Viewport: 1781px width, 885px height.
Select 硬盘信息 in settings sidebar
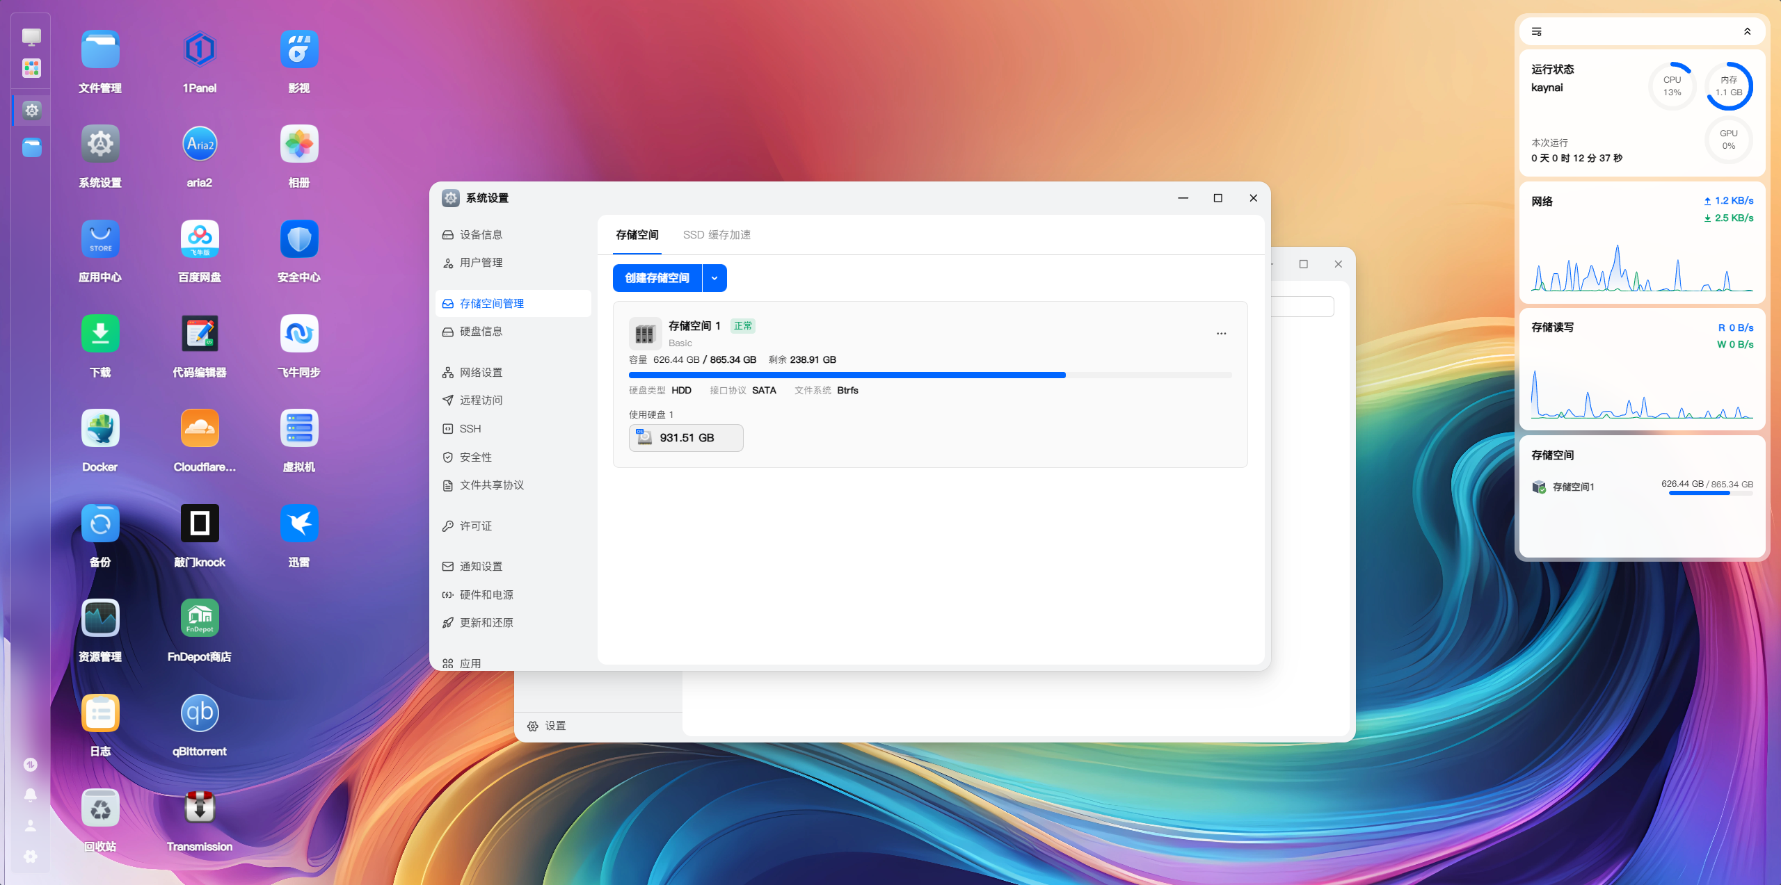click(481, 332)
